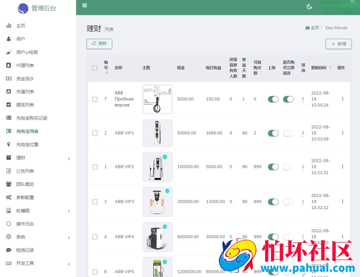Open ABB VIP1 charger thumbnail

pos(158,133)
